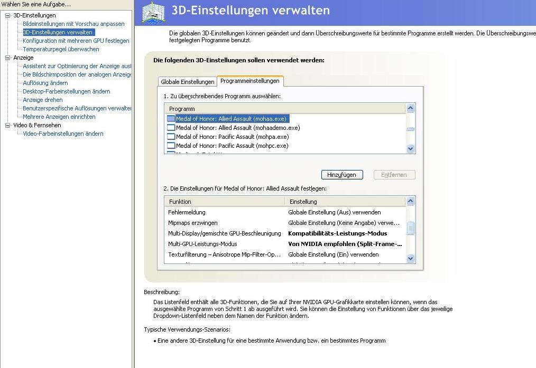Select 'Texturfilterung – Anisotrope Mip-Filter-Op…' function name
Screen dimensions: 536x368
coord(224,254)
